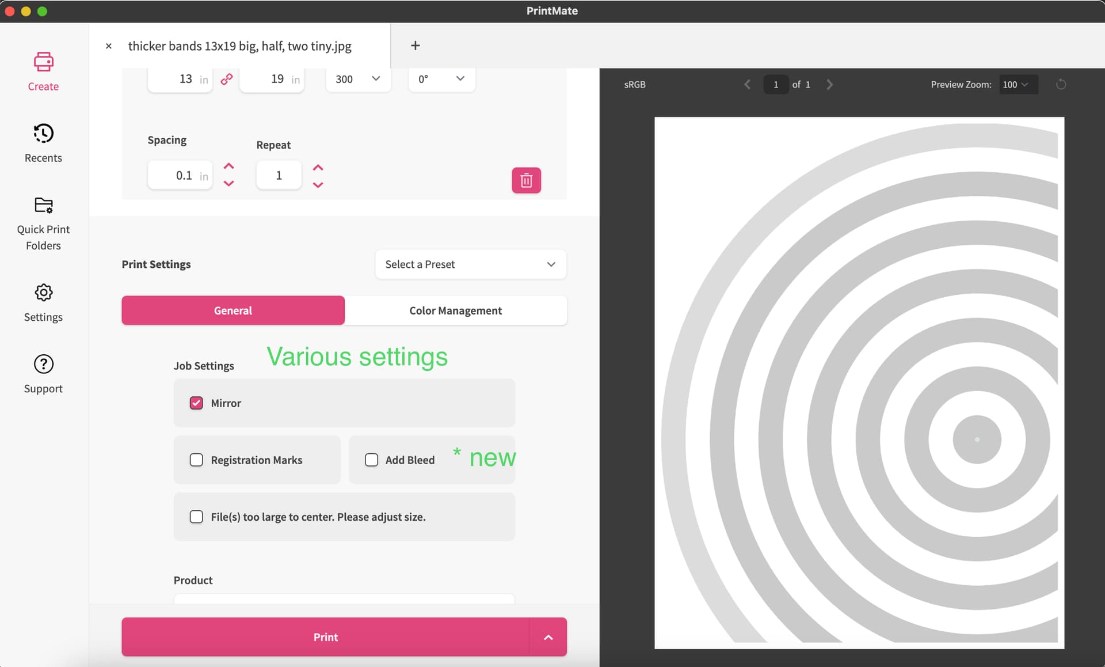Delete the image with trash button
This screenshot has height=667, width=1105.
(x=526, y=180)
